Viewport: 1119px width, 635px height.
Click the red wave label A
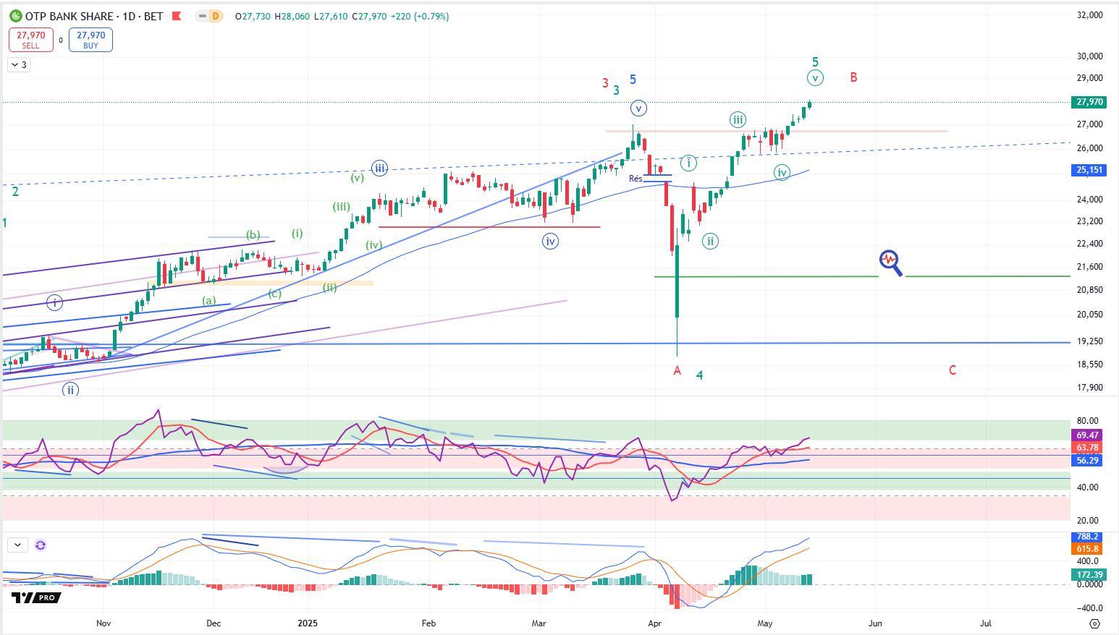pyautogui.click(x=677, y=371)
